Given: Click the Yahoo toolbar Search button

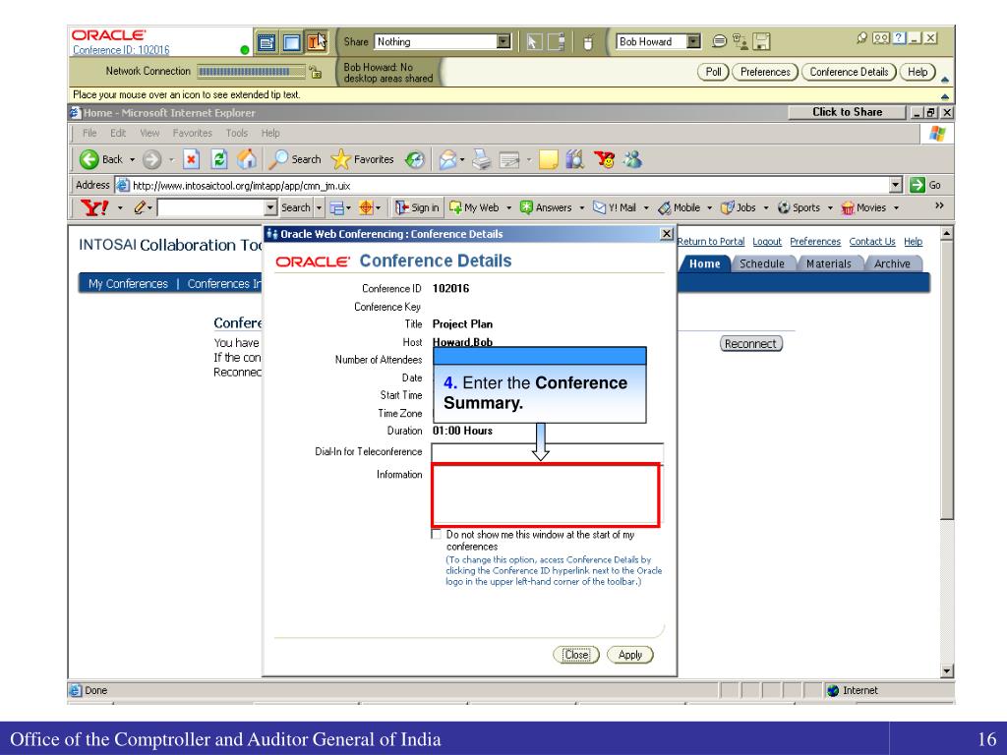Looking at the screenshot, I should [295, 207].
